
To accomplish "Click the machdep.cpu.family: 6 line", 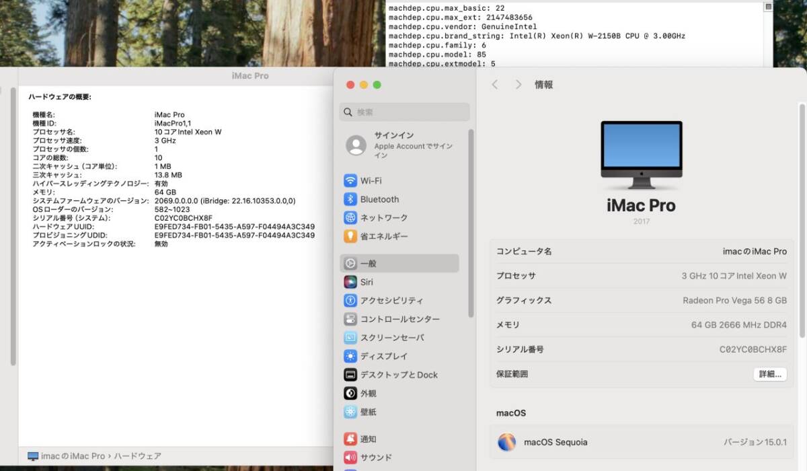I will pos(437,45).
